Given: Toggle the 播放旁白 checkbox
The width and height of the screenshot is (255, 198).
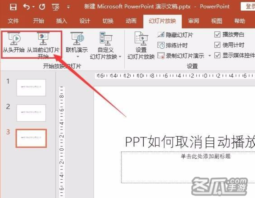Looking at the screenshot, I should click(217, 35).
